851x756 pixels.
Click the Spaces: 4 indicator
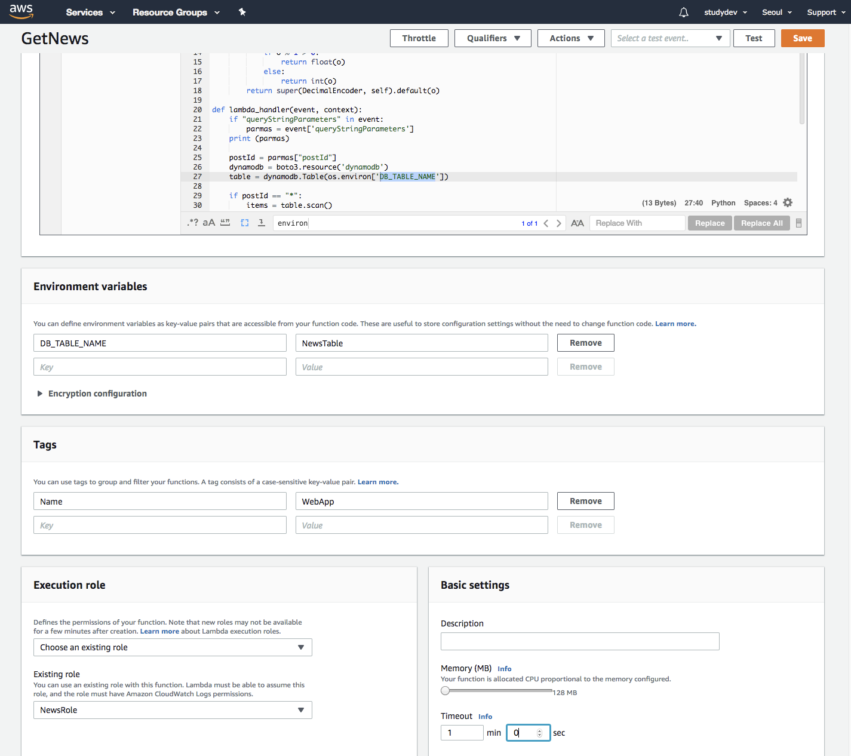[x=760, y=203]
